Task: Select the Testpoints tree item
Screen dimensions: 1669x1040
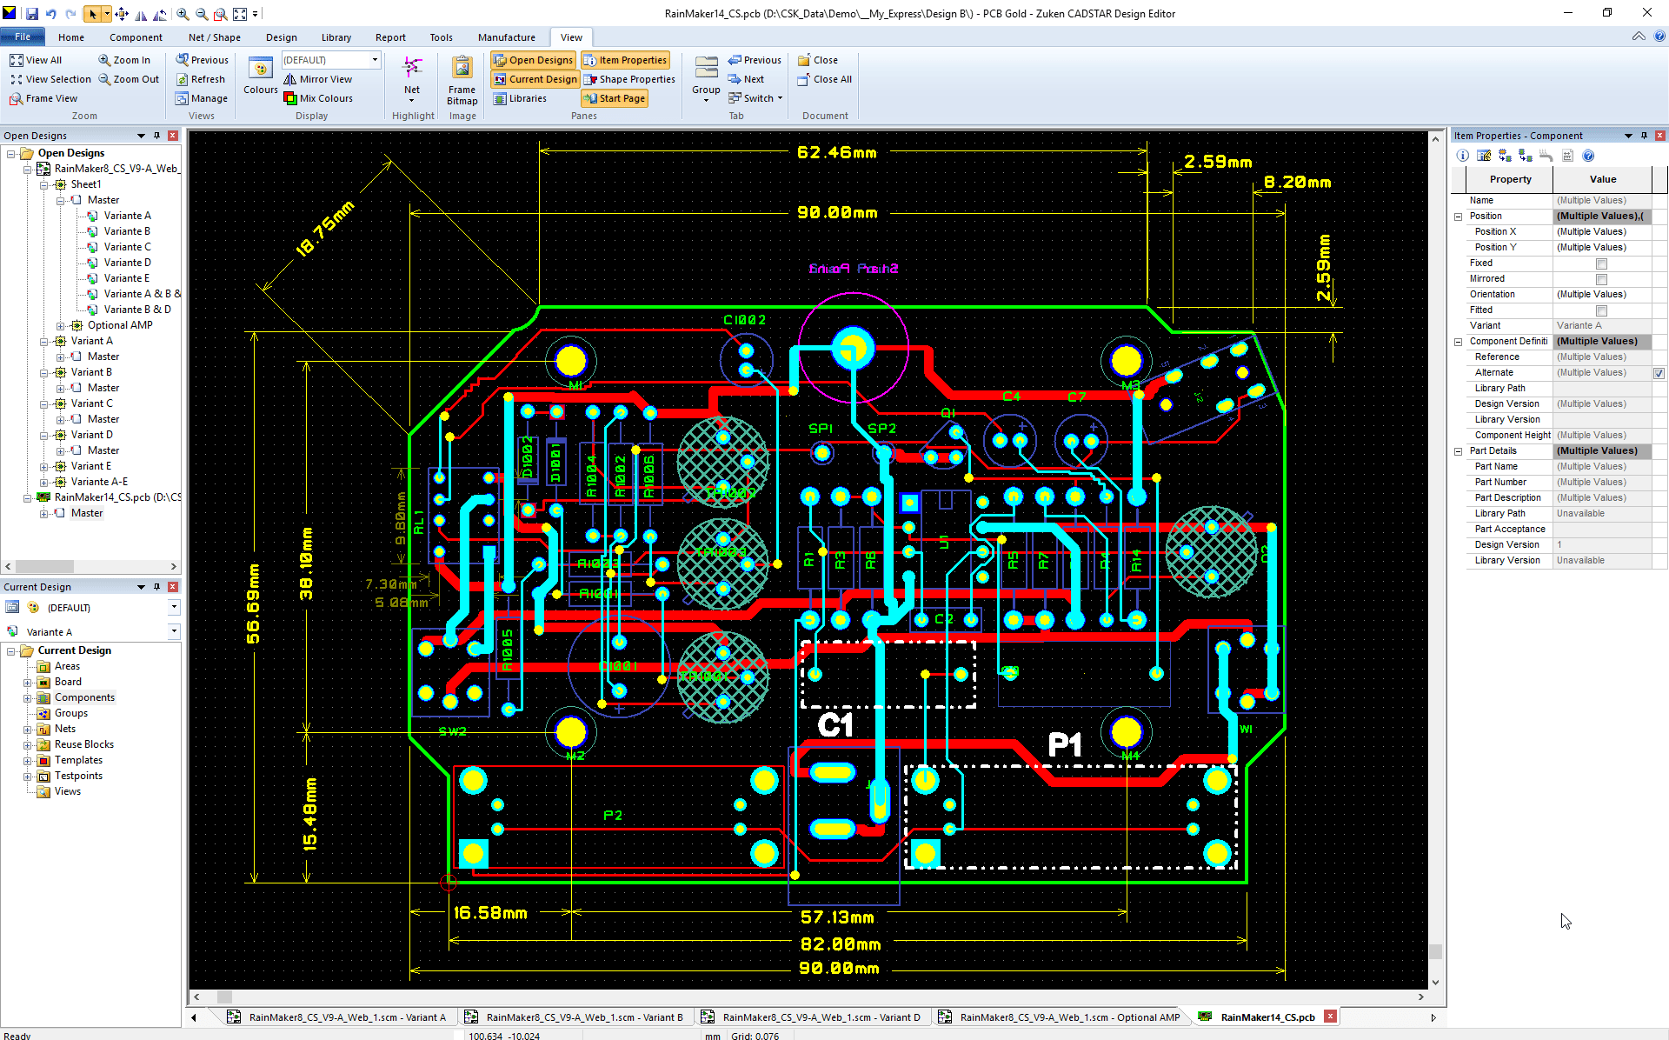Action: [x=78, y=776]
